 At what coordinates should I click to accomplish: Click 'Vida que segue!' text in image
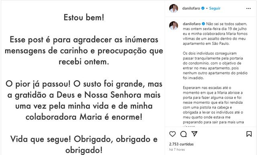[x=41, y=139]
